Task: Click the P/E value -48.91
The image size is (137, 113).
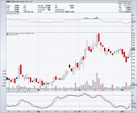Action: [72, 6]
